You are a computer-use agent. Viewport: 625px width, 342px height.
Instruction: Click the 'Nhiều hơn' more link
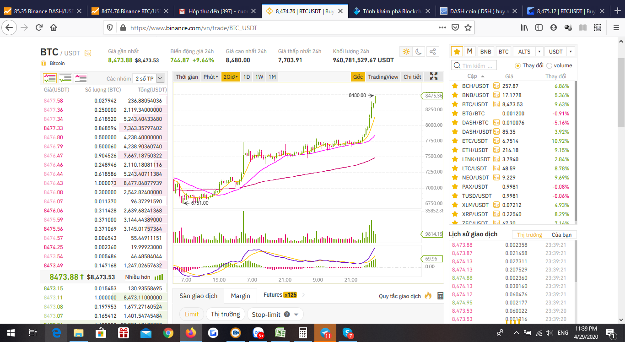tap(138, 277)
